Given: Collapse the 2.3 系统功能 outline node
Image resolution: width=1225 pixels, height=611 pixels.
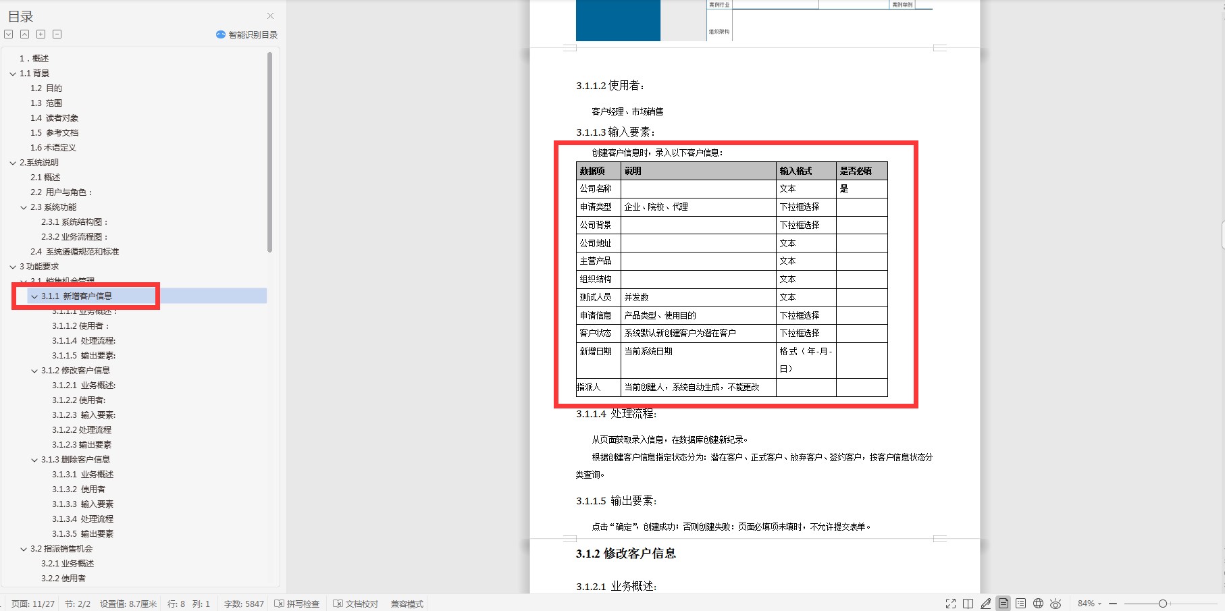Looking at the screenshot, I should point(24,207).
